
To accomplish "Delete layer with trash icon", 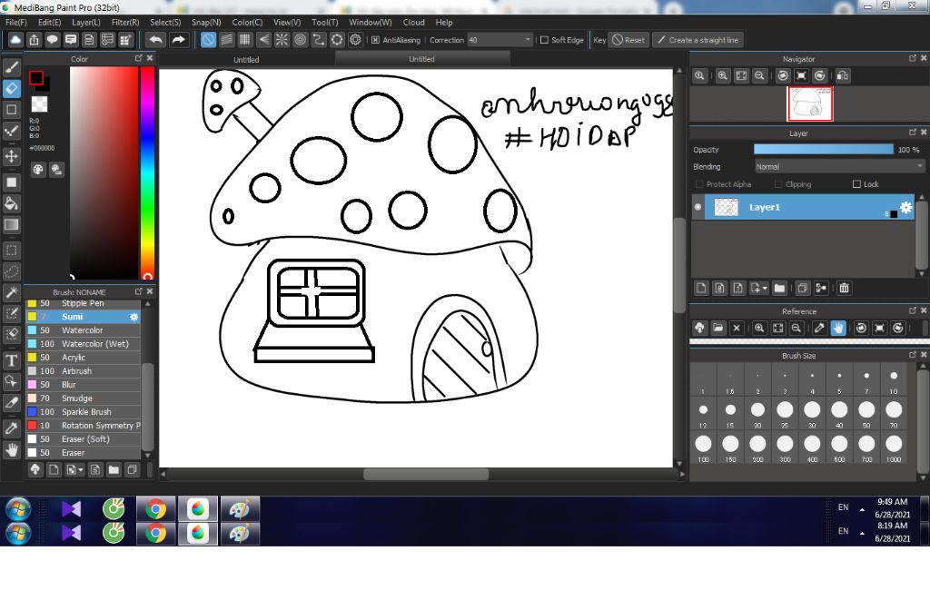I will (x=844, y=288).
